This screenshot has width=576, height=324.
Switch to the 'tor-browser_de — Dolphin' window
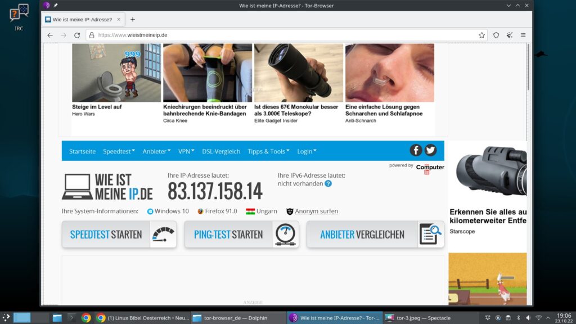(x=238, y=318)
